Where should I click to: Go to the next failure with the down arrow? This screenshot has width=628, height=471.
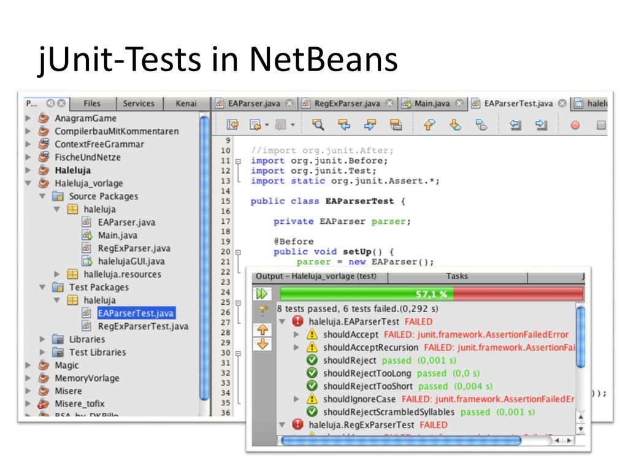262,343
